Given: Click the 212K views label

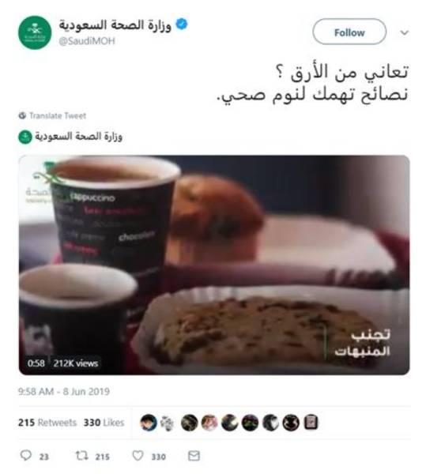Looking at the screenshot, I should click(x=76, y=363).
